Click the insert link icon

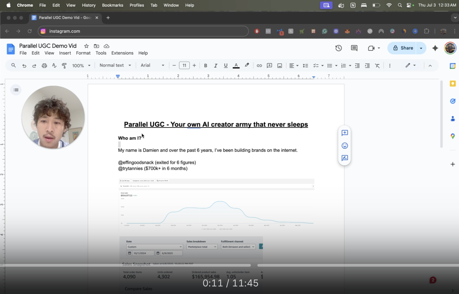coord(259,66)
